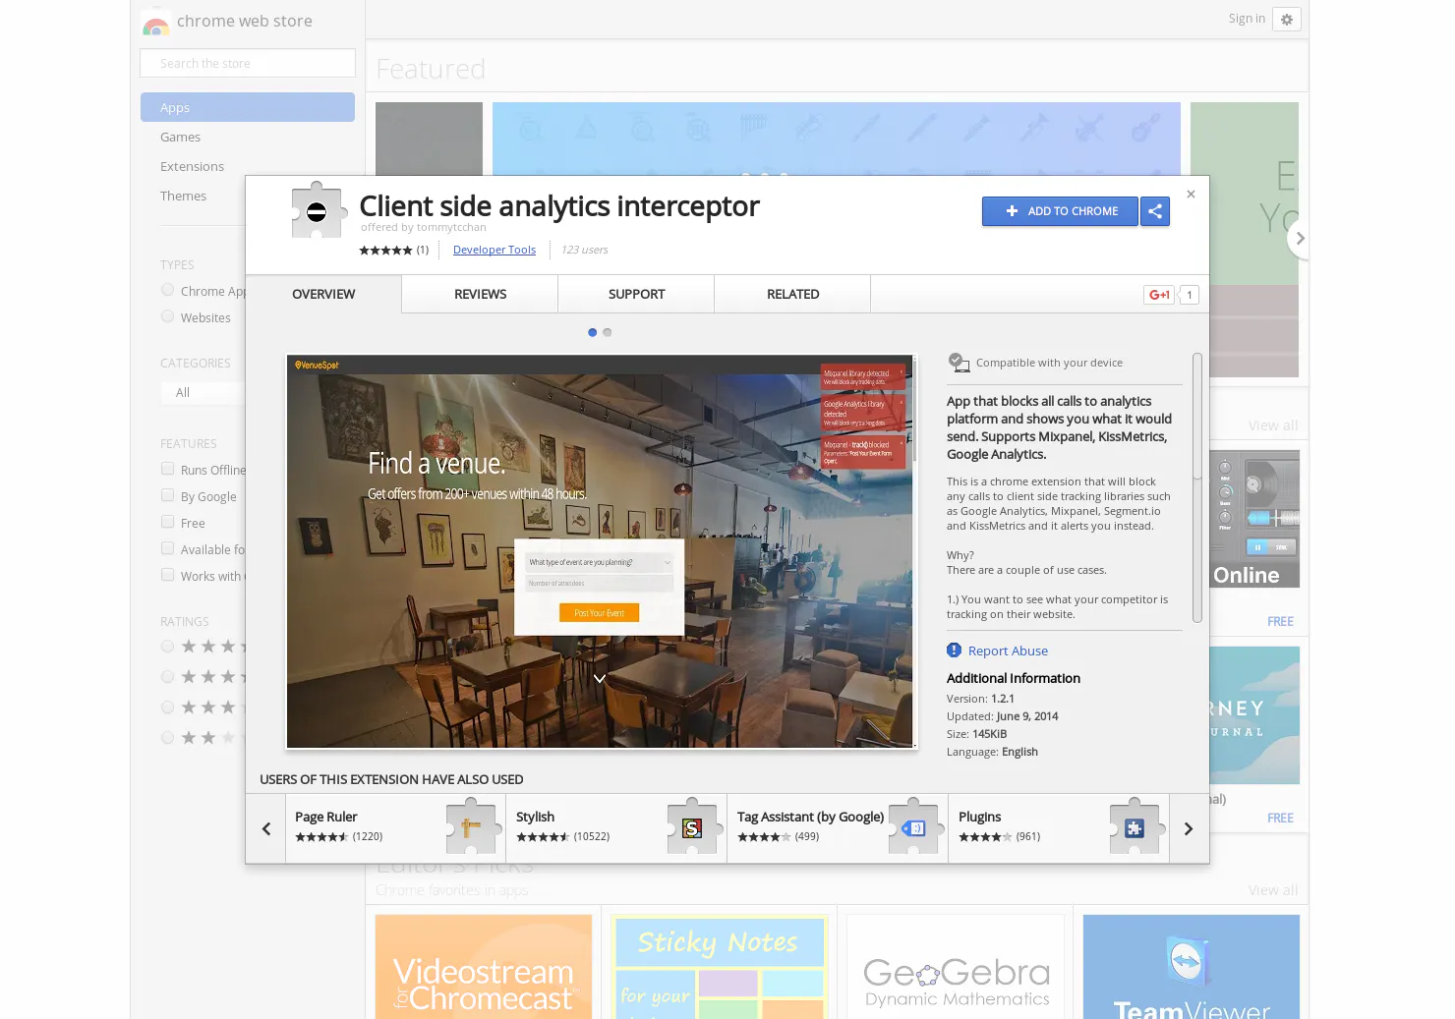Click the Sticky Notes app tile

click(720, 967)
